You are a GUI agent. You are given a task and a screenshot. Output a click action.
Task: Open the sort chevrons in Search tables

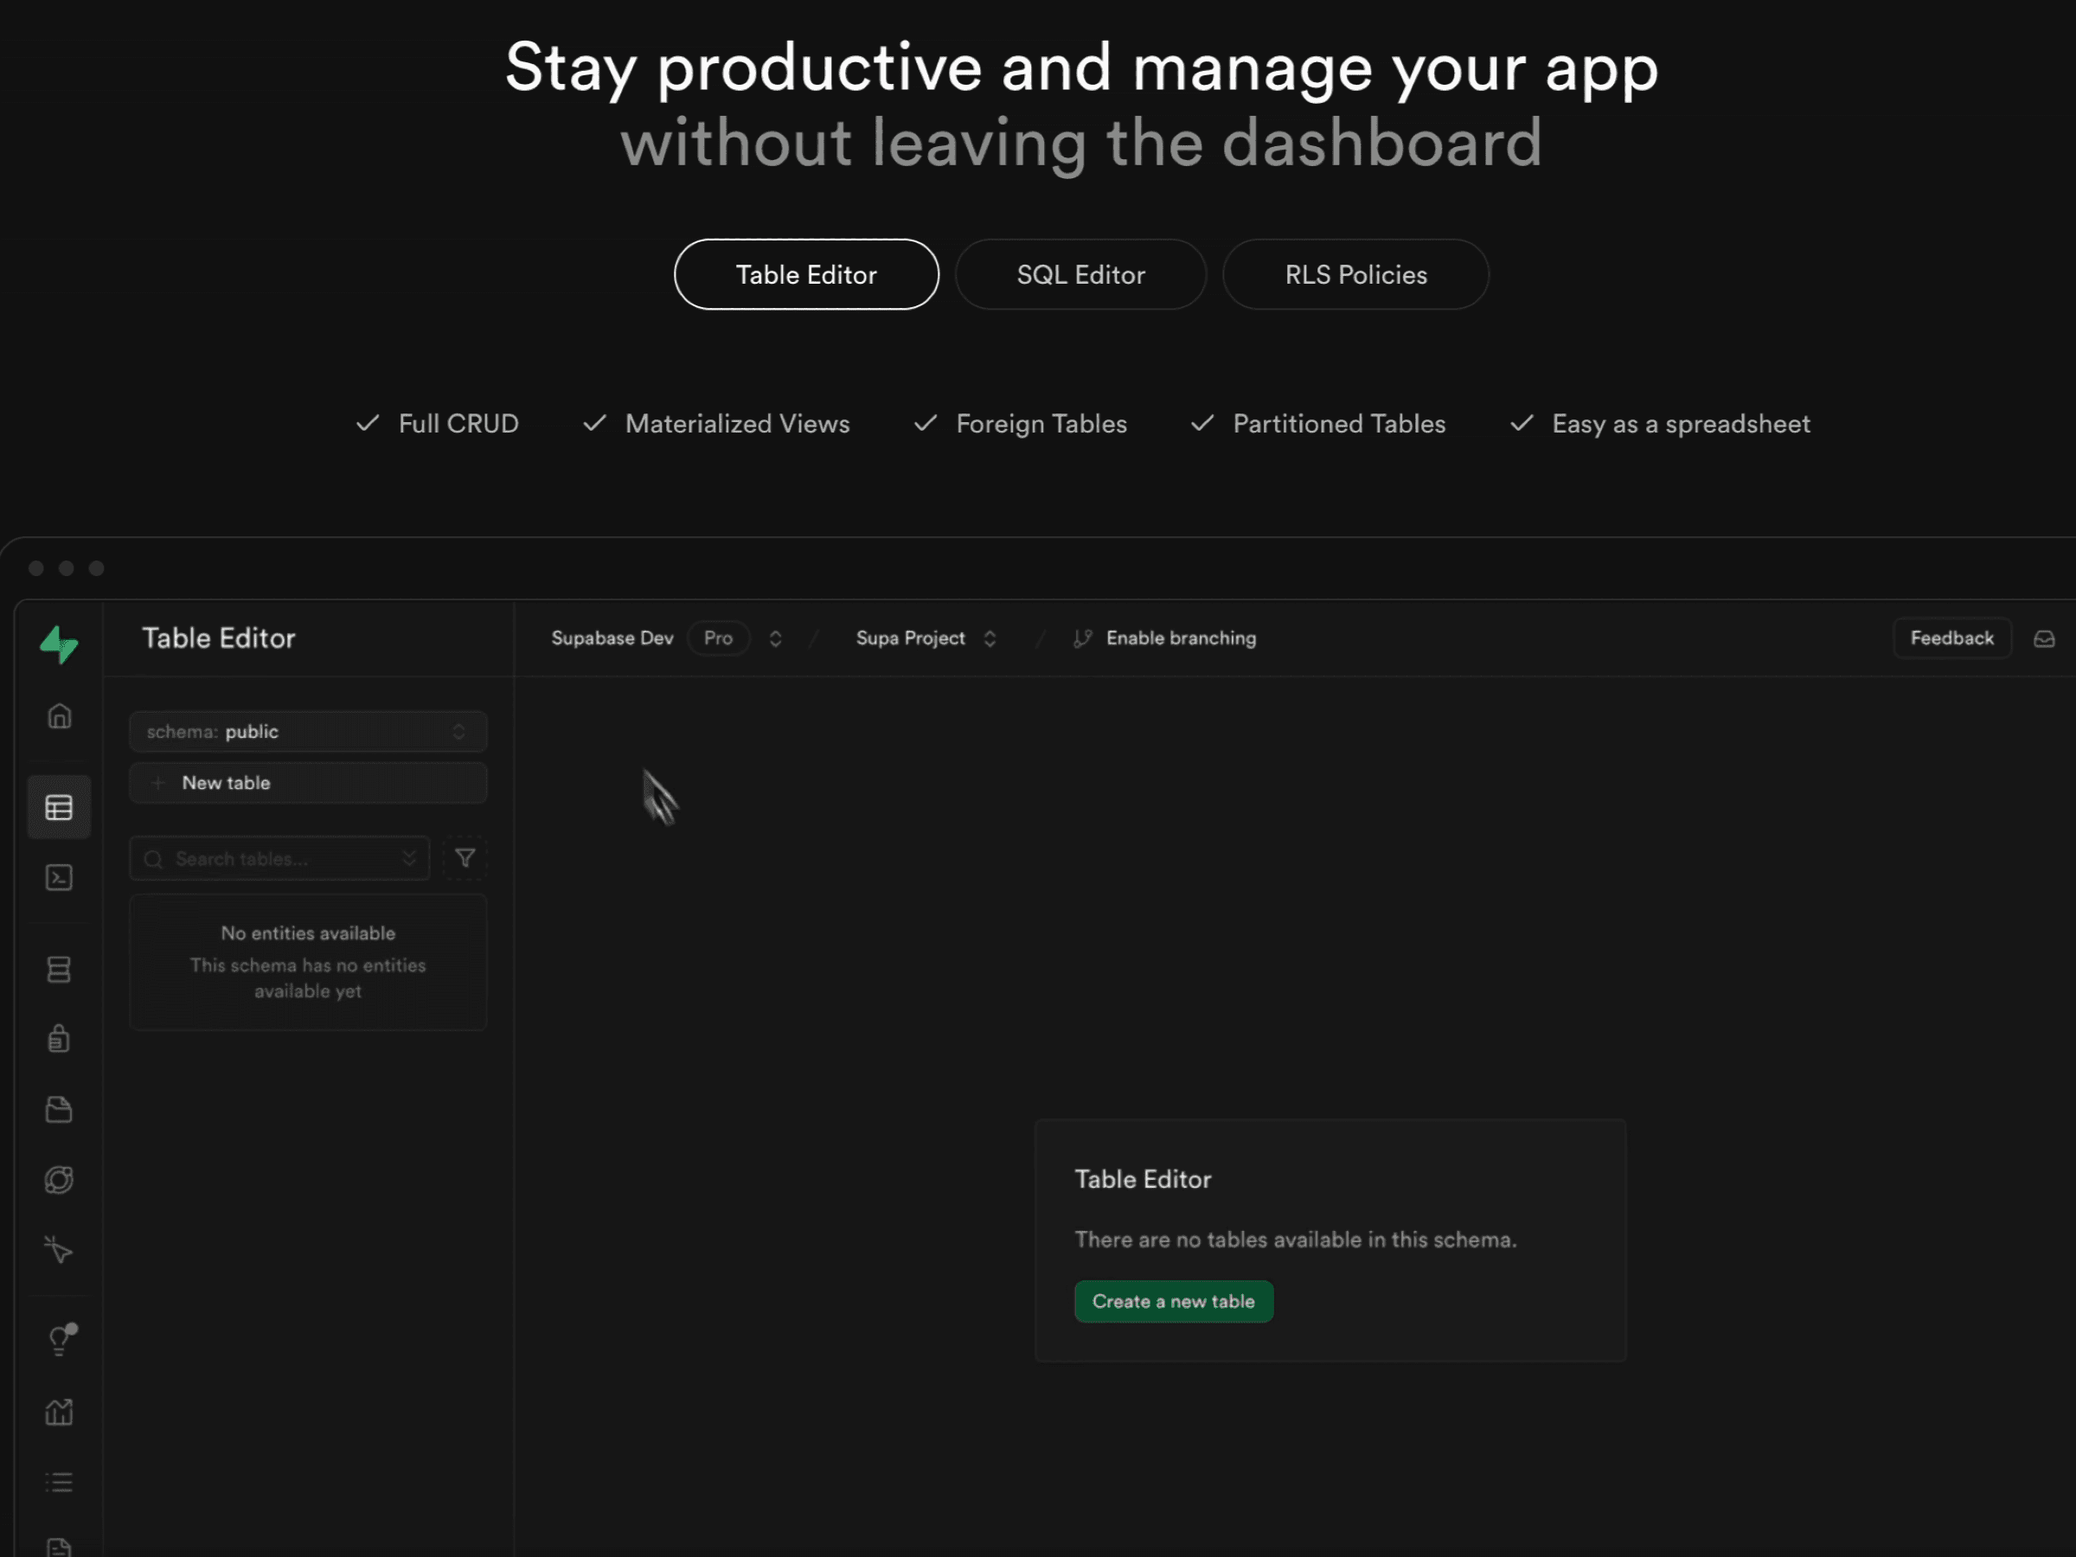point(409,858)
